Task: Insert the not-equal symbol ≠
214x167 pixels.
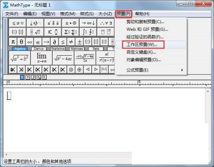Action: tap(71, 42)
